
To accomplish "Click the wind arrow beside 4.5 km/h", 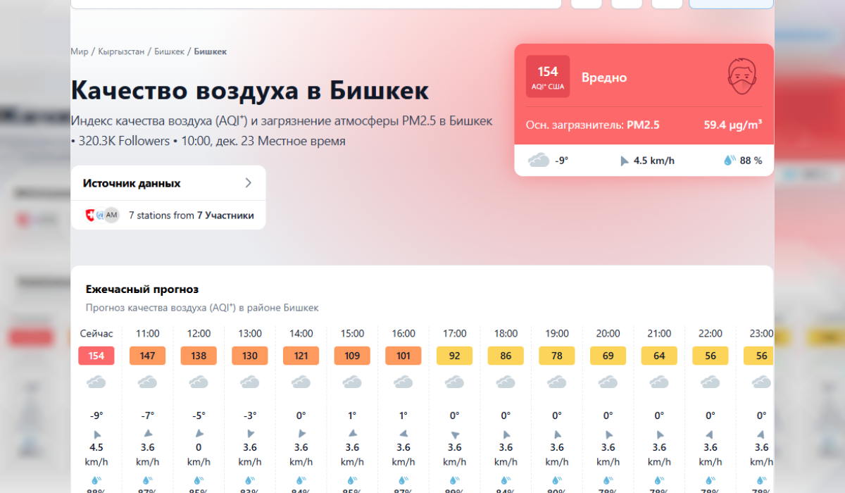I will click(624, 161).
